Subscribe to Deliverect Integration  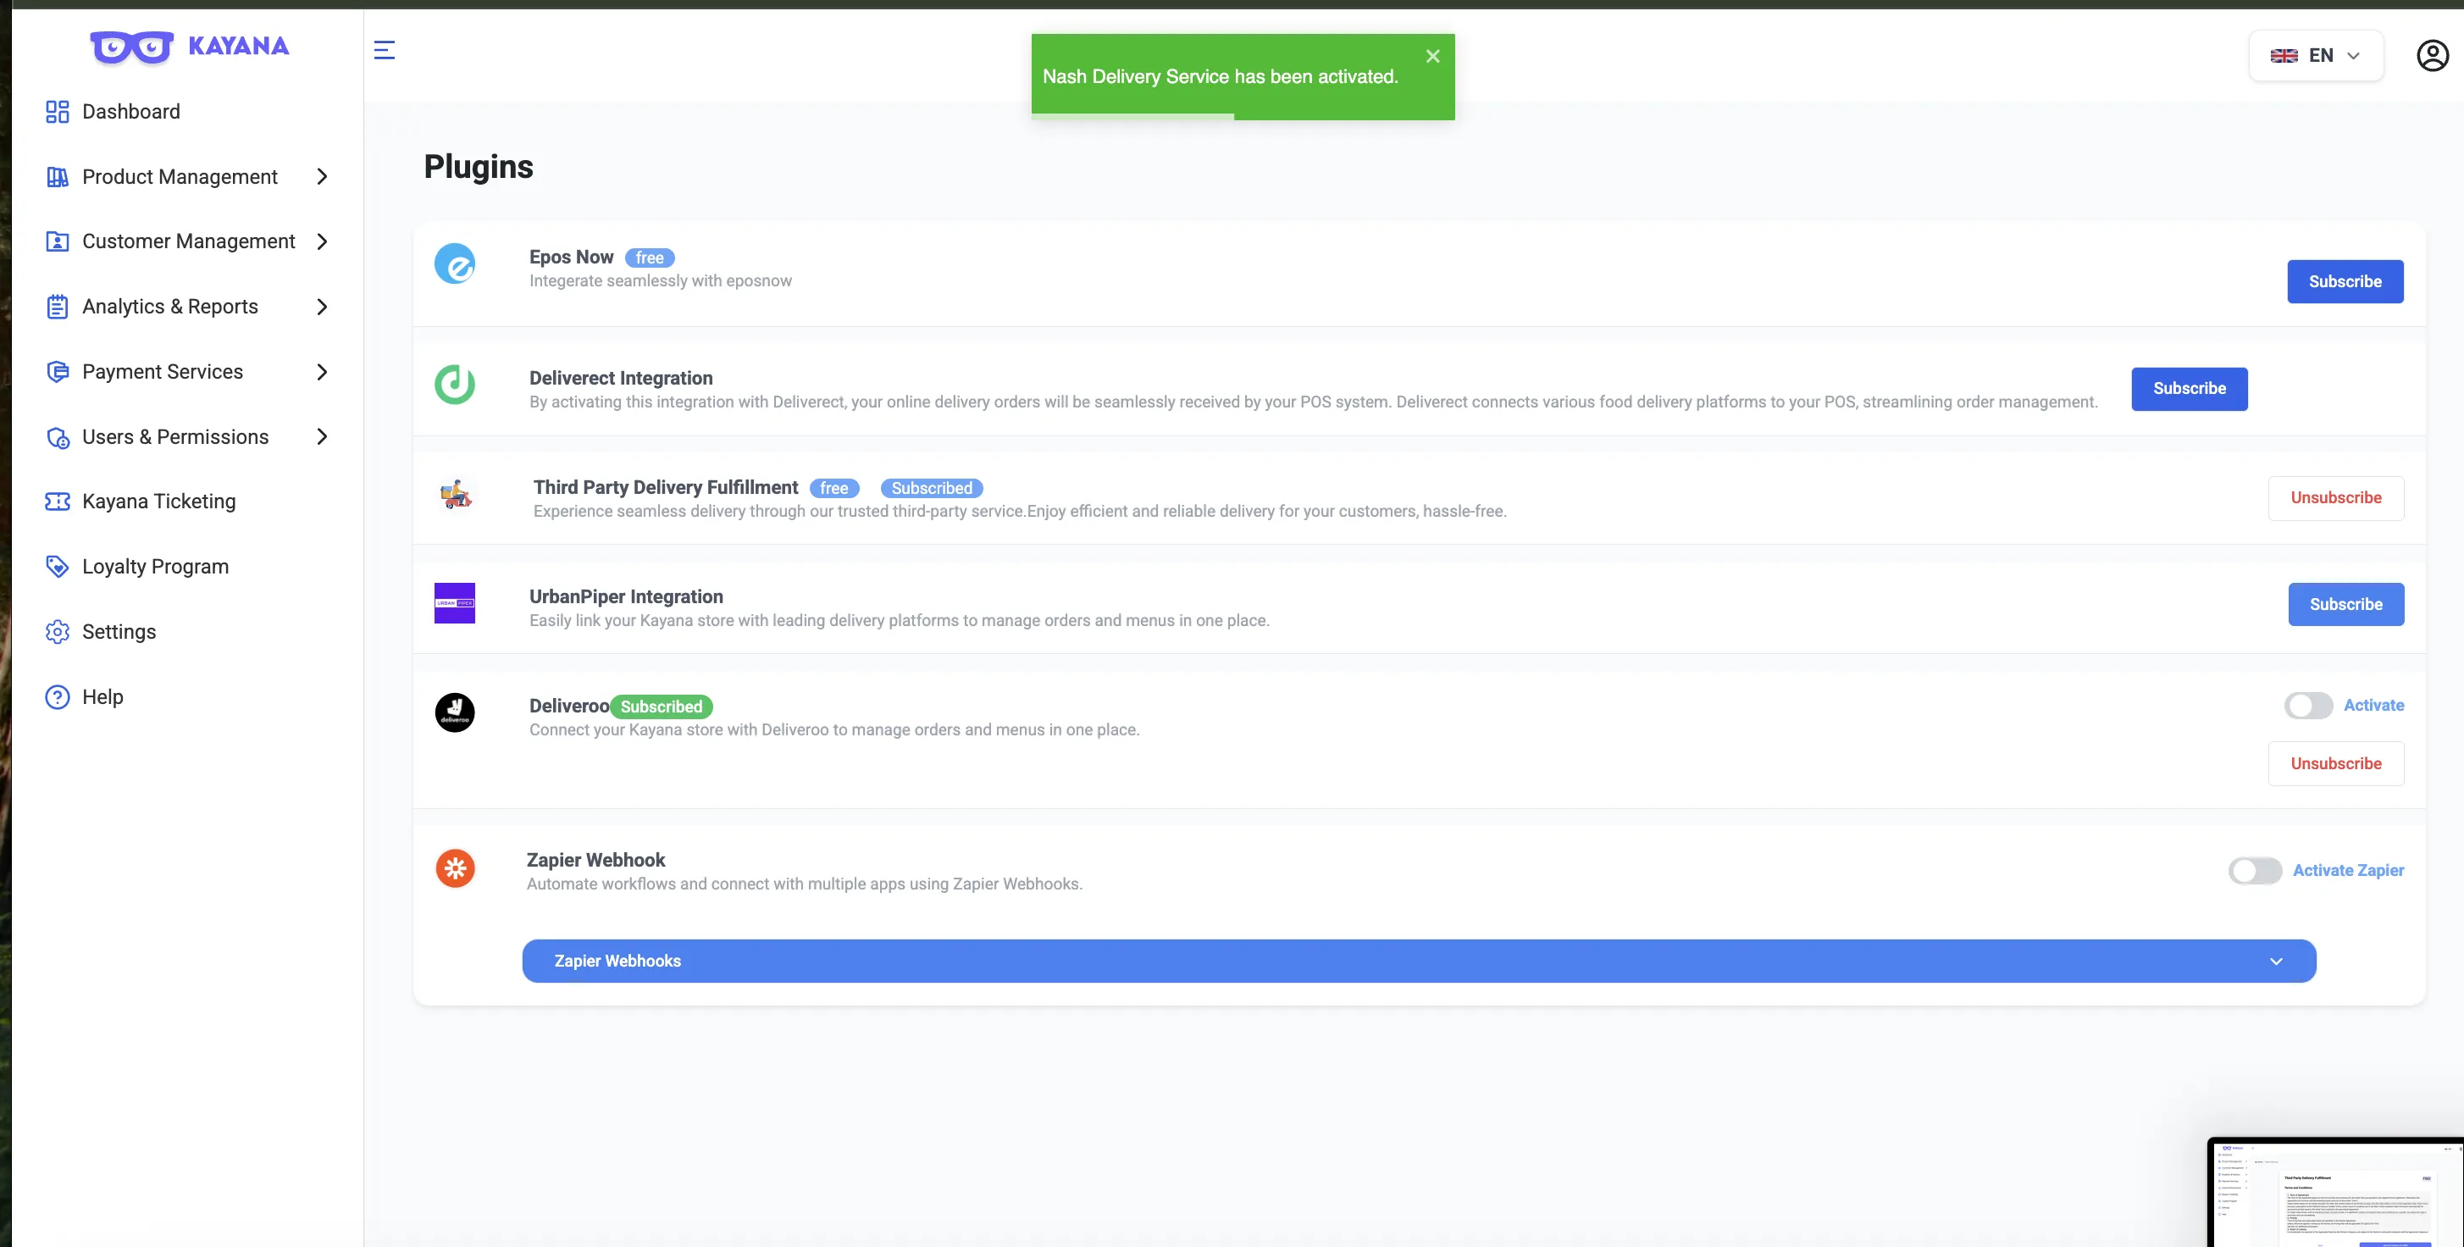click(2189, 389)
